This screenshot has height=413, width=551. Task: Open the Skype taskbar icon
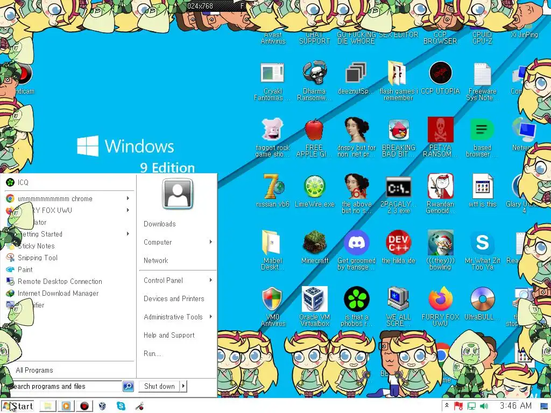pyautogui.click(x=121, y=406)
